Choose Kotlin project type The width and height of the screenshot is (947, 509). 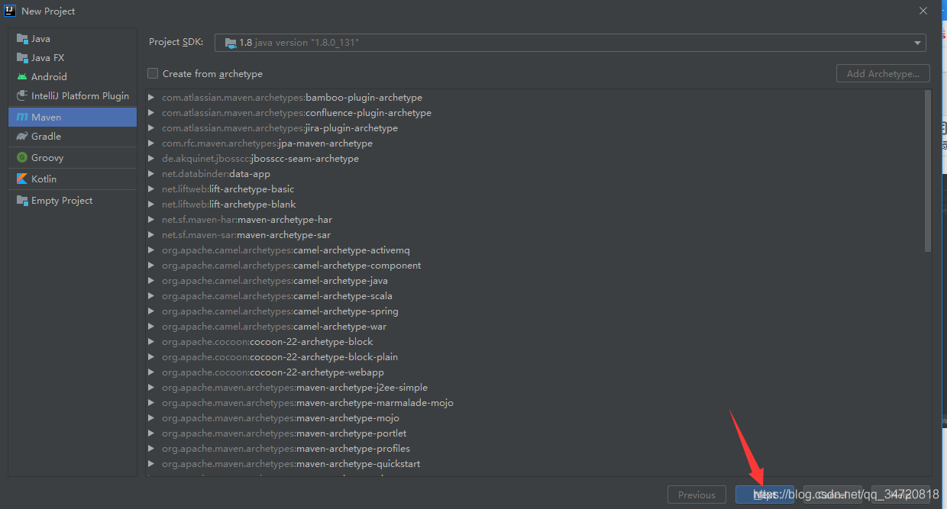pos(73,179)
